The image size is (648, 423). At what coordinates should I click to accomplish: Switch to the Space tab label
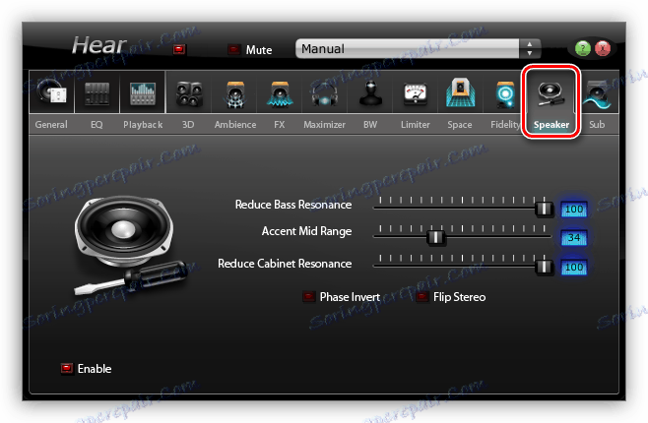tap(460, 125)
